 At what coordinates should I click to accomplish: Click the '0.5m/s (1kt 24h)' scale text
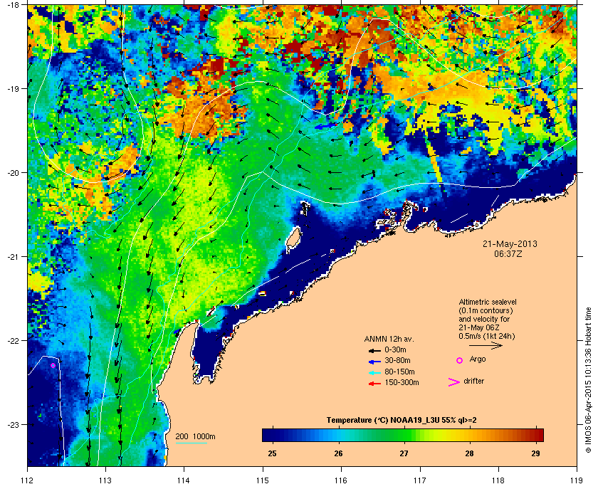[x=487, y=336]
